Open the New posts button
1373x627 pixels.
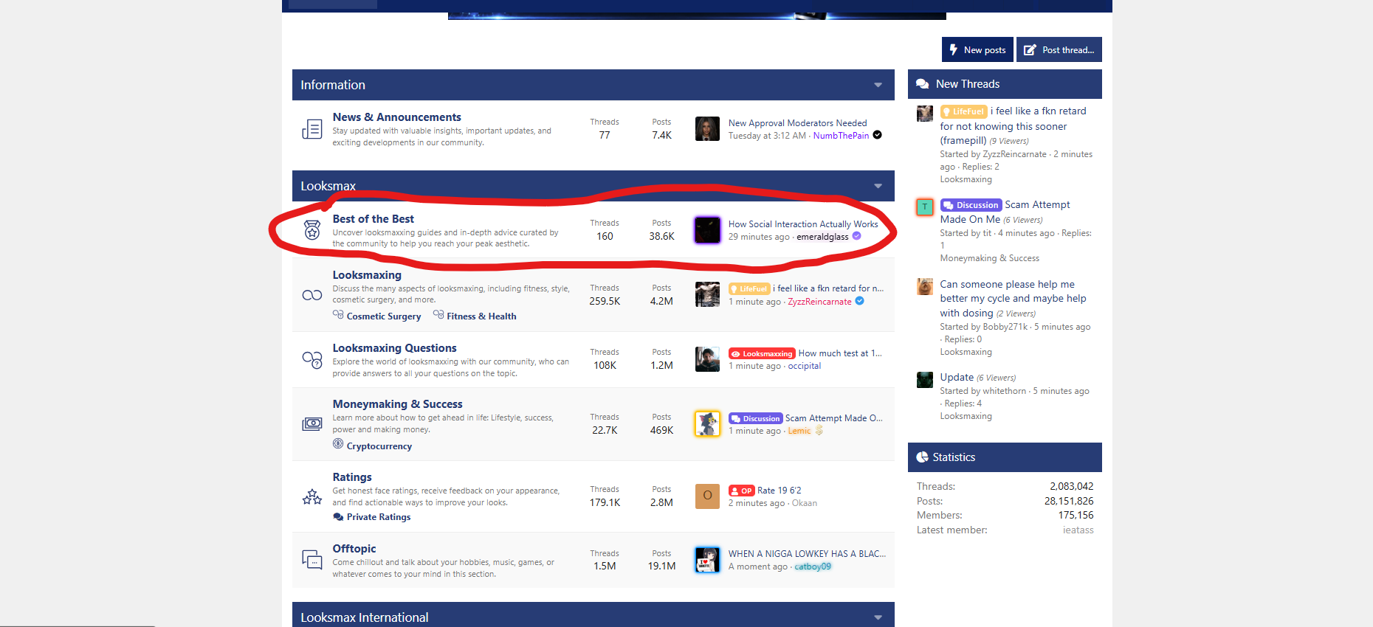click(x=977, y=49)
